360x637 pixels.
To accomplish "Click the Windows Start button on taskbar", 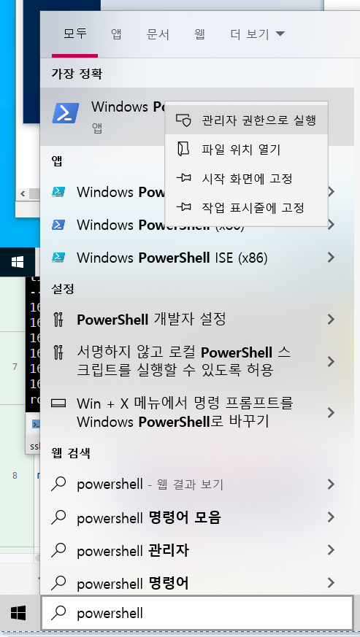I will pyautogui.click(x=18, y=613).
